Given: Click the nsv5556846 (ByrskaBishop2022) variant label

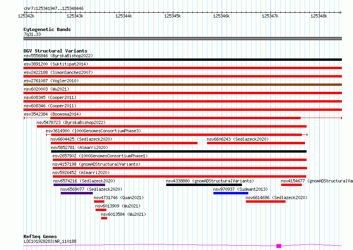Looking at the screenshot, I should pyautogui.click(x=58, y=56).
